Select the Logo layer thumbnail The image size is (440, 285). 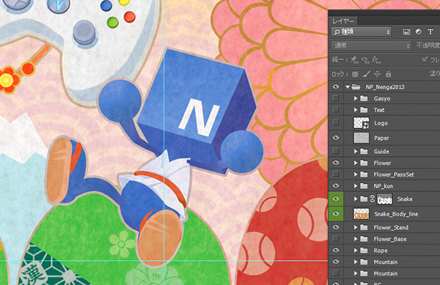pos(361,123)
